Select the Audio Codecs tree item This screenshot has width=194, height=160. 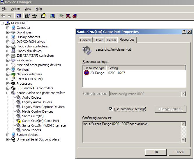click(32, 97)
